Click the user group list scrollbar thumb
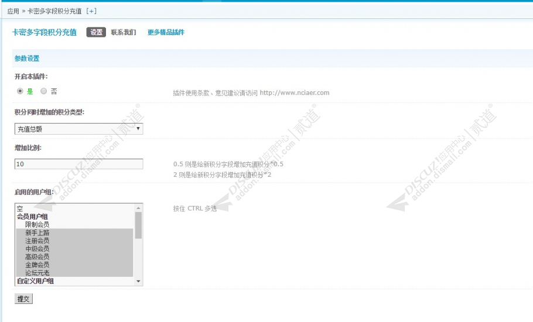 coord(138,225)
